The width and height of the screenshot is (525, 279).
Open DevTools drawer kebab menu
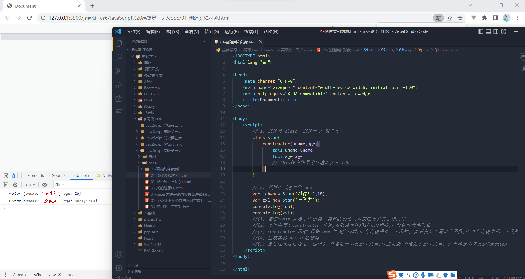click(x=6, y=275)
